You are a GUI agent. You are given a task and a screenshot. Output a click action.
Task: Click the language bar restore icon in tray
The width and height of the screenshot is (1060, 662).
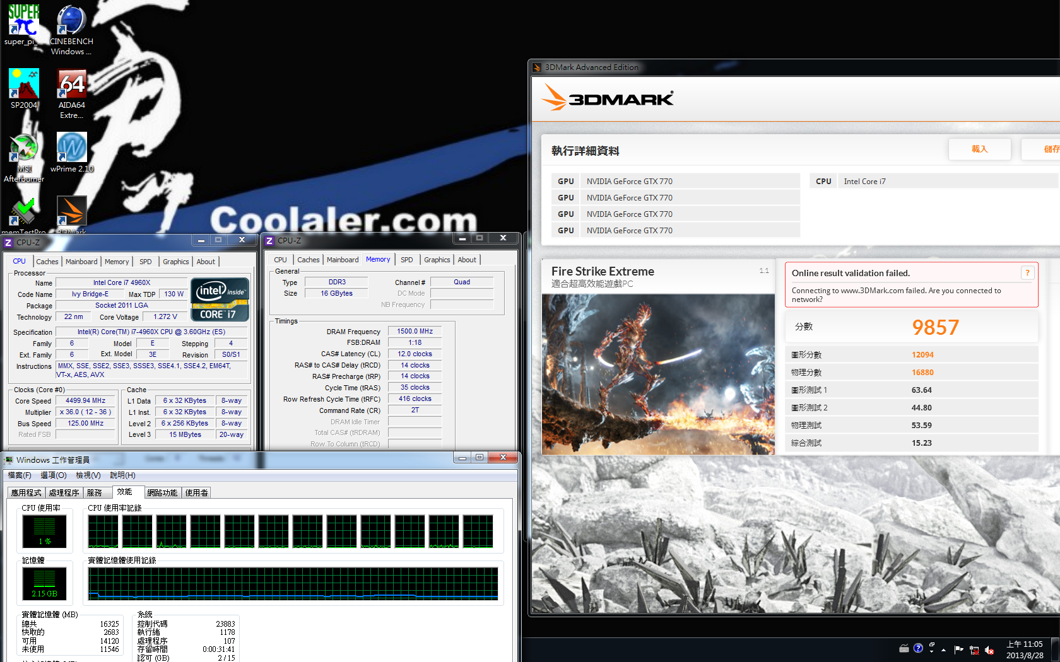click(932, 644)
